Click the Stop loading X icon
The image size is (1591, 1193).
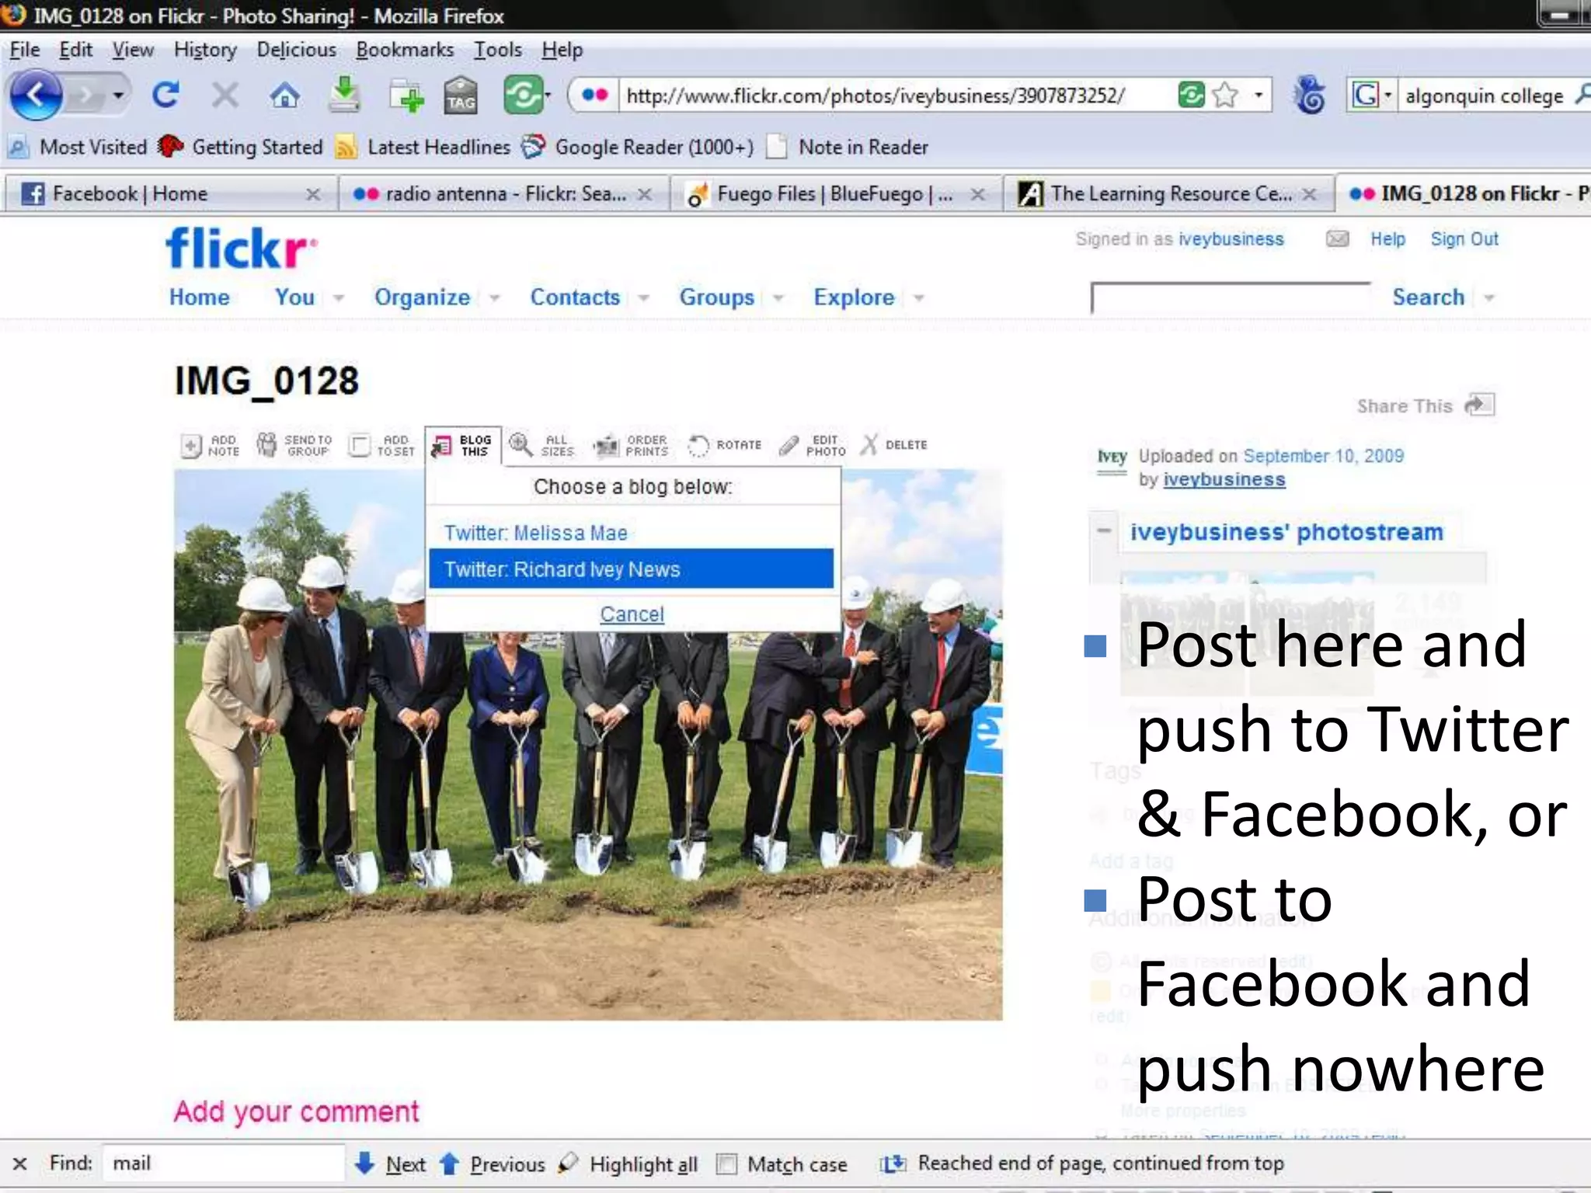(225, 96)
